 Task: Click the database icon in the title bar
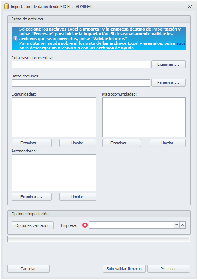(7, 7)
